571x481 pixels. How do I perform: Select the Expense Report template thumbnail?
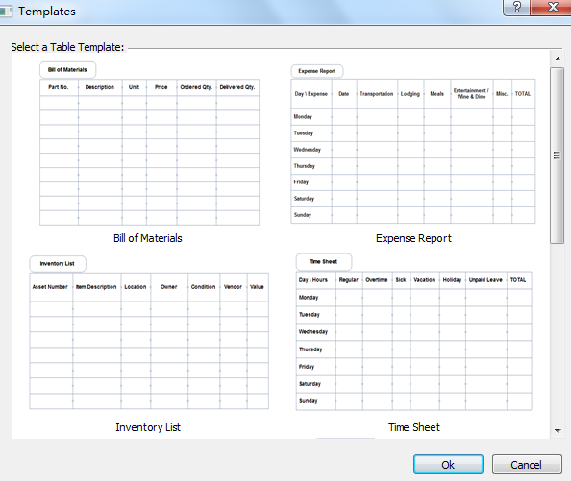coord(413,144)
